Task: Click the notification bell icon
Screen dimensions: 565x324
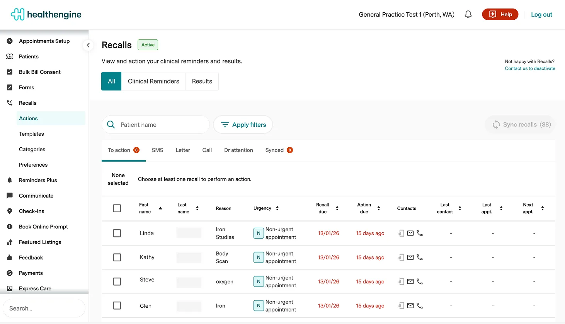Action: click(468, 15)
